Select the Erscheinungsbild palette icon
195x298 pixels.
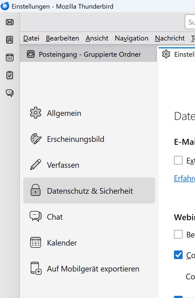(36, 139)
